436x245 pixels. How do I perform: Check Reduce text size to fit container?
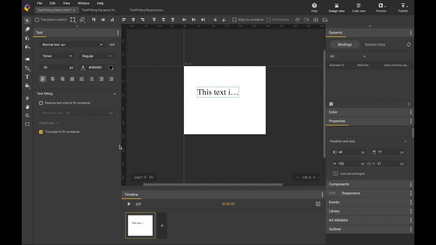point(41,103)
